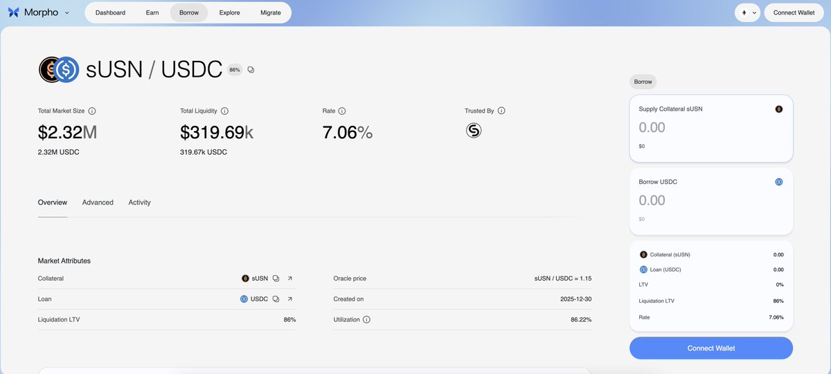Open the Activity tab
Viewport: 831px width, 374px height.
click(139, 203)
